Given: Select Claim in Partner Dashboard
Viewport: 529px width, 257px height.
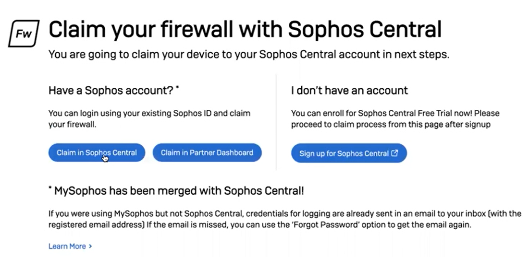Looking at the screenshot, I should pos(207,153).
